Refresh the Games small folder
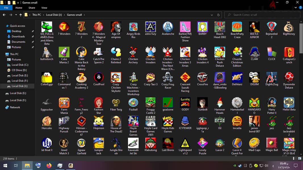This screenshot has width=303, height=170. click(218, 15)
